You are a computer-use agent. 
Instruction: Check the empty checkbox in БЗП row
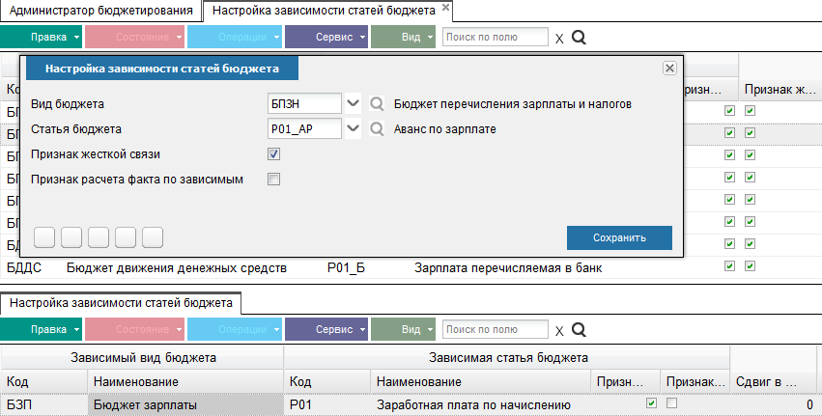click(671, 402)
